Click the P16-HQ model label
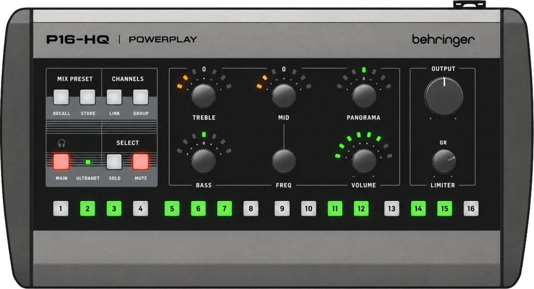Viewport: 534px width, 289px height. [x=77, y=40]
